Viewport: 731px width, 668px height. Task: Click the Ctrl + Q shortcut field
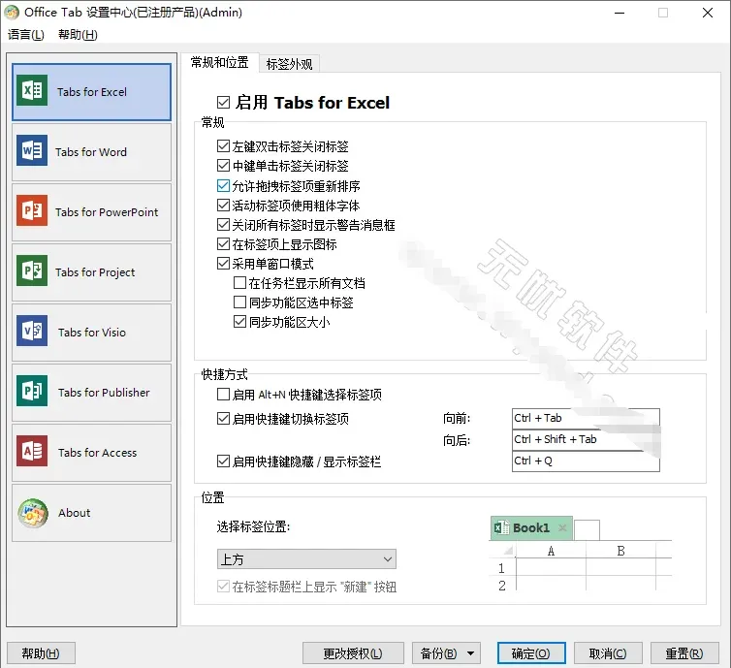coord(586,461)
